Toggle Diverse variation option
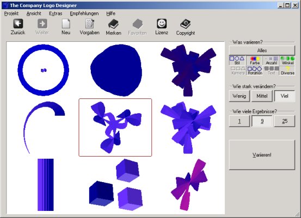This screenshot has width=301, height=218. (x=287, y=71)
